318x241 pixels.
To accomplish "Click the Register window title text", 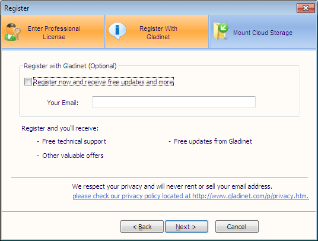I will click(17, 8).
